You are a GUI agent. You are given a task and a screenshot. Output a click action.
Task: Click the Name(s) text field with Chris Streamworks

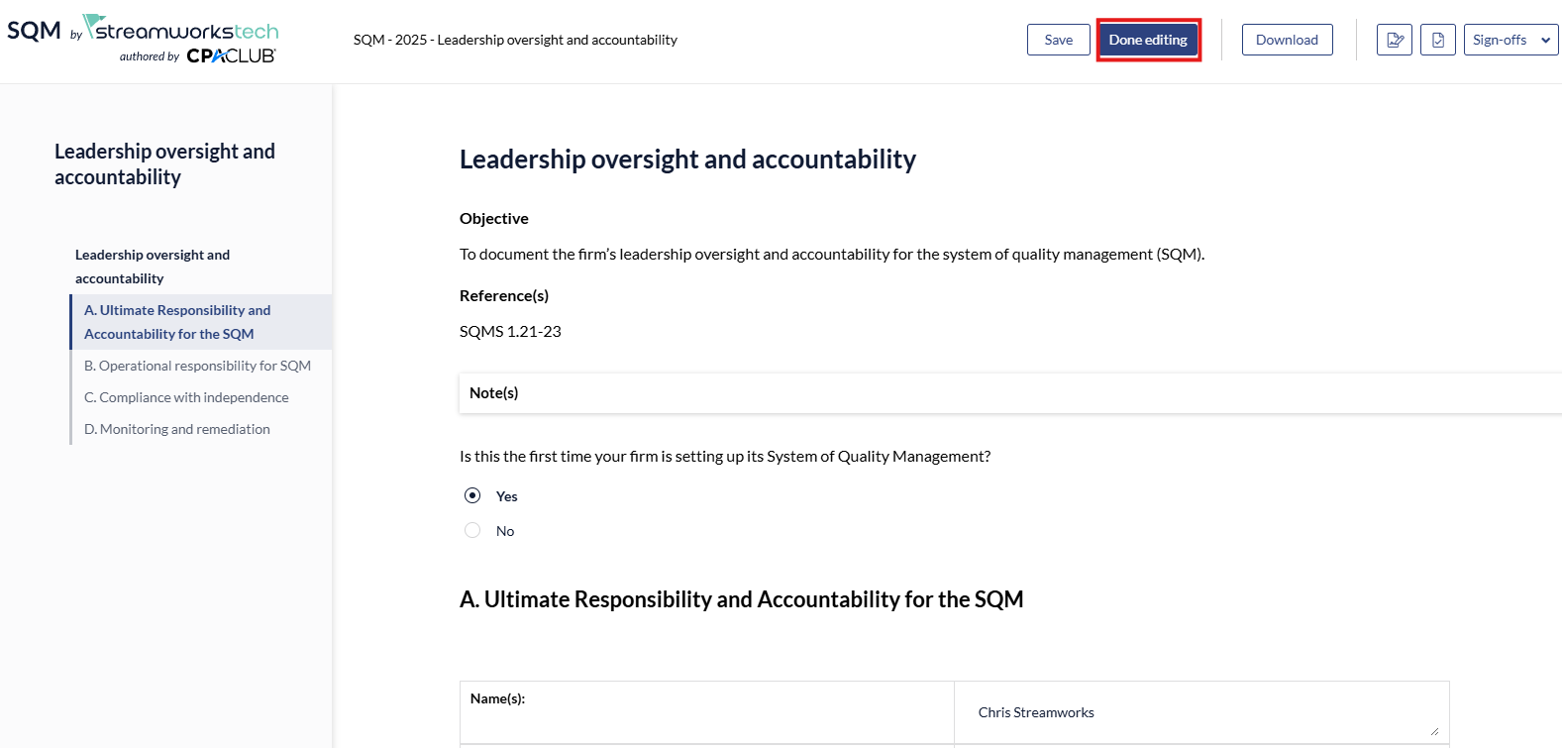(x=1189, y=713)
